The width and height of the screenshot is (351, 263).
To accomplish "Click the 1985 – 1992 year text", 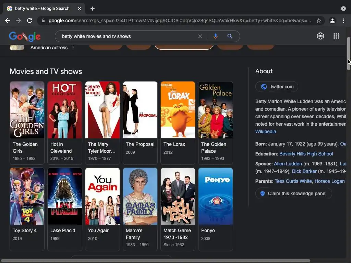I will [x=24, y=158].
